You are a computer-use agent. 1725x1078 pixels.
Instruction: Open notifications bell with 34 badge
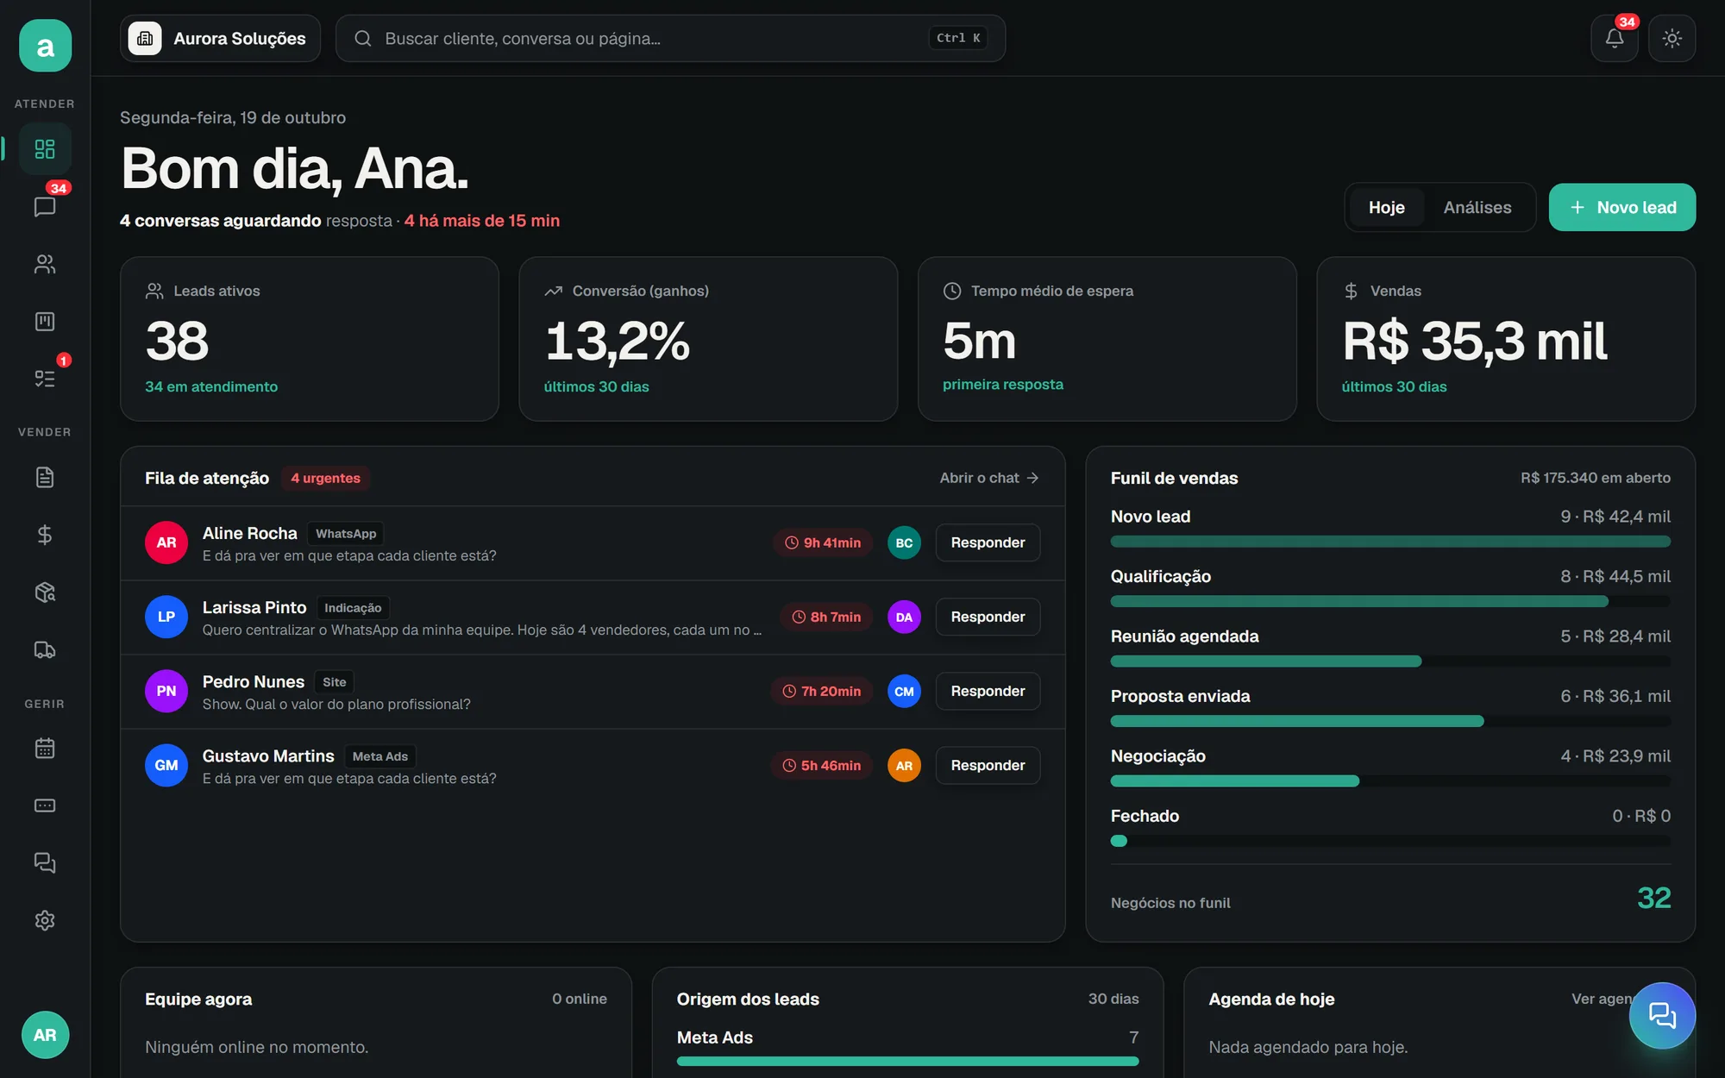[1615, 38]
